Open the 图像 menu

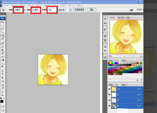point(23,5)
